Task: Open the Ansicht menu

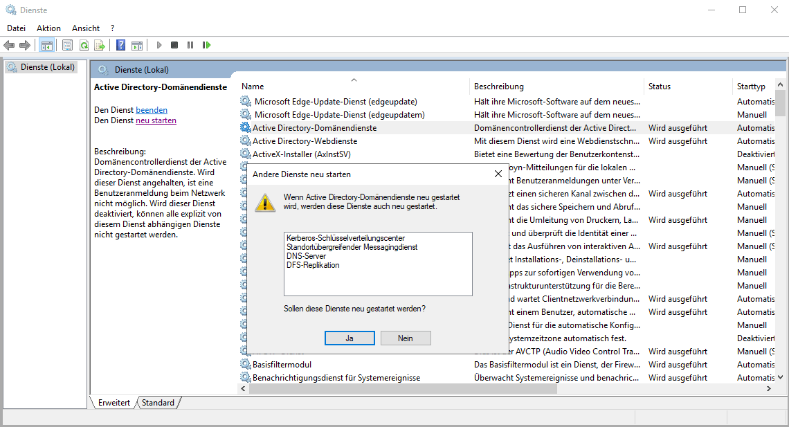Action: [x=86, y=28]
